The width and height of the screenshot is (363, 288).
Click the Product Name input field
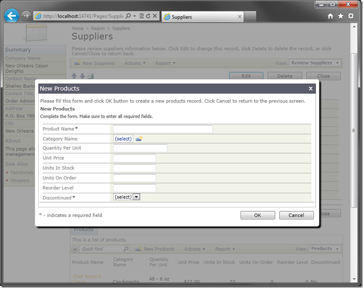click(x=163, y=129)
